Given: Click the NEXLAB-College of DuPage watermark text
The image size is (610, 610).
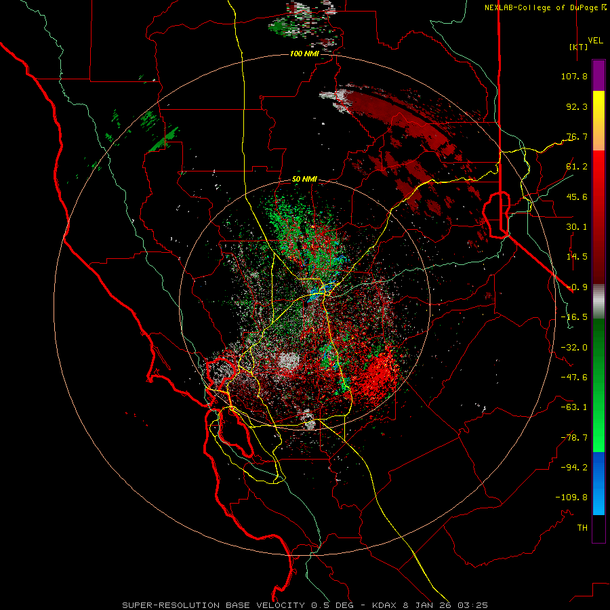Looking at the screenshot, I should pos(545,7).
